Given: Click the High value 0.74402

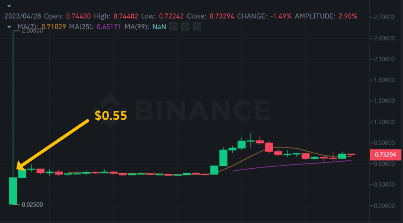Looking at the screenshot, I should [x=126, y=16].
